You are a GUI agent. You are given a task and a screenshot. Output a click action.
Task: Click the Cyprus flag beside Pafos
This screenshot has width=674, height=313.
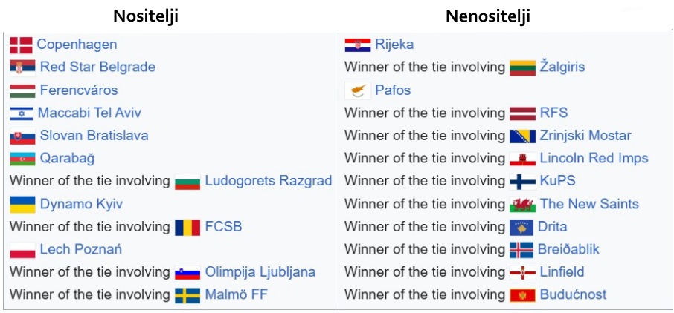pos(358,90)
